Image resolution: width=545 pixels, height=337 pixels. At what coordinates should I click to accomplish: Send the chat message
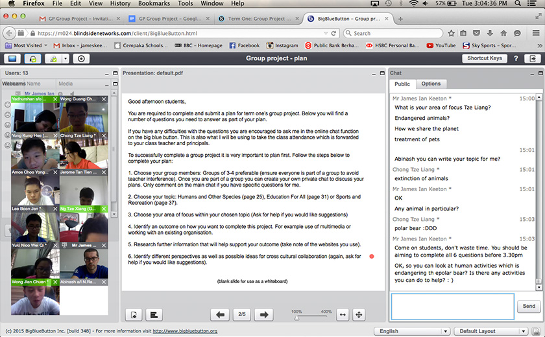click(529, 306)
